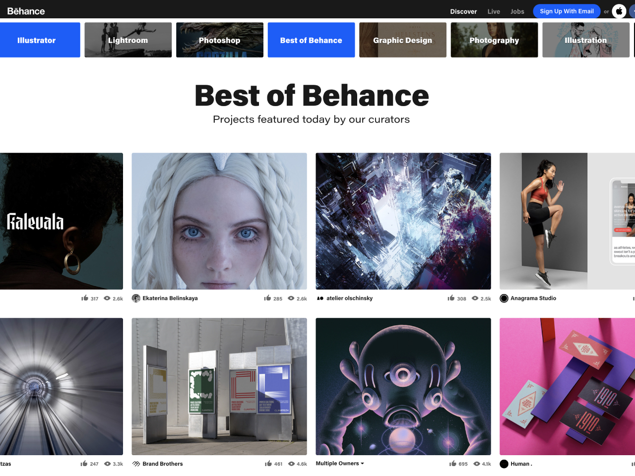
Task: Open the Human. profile link
Action: click(x=521, y=464)
